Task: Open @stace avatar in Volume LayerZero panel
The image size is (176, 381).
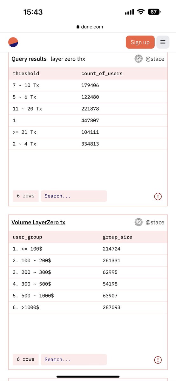Action: point(139,222)
